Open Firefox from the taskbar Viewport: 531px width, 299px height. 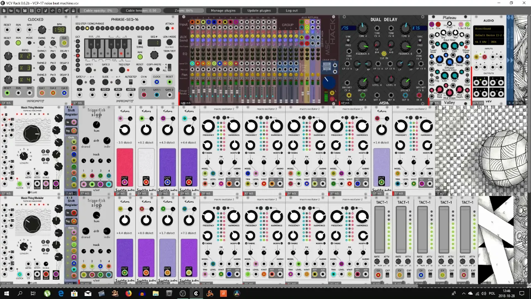pyautogui.click(x=128, y=294)
